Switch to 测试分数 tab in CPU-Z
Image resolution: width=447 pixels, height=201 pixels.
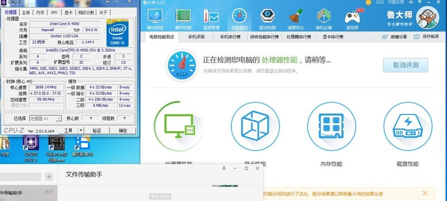(86, 12)
